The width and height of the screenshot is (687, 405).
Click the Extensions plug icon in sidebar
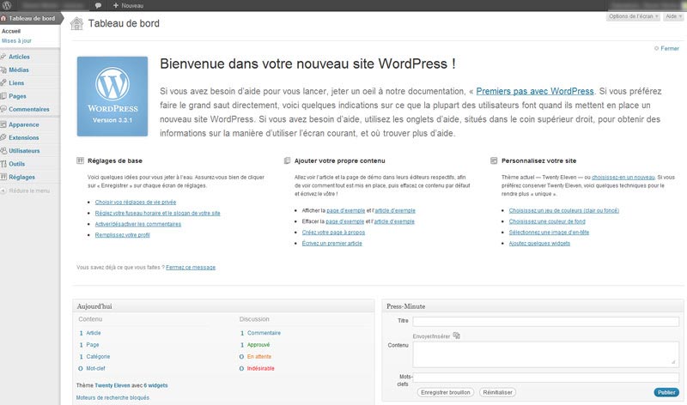pyautogui.click(x=3, y=137)
